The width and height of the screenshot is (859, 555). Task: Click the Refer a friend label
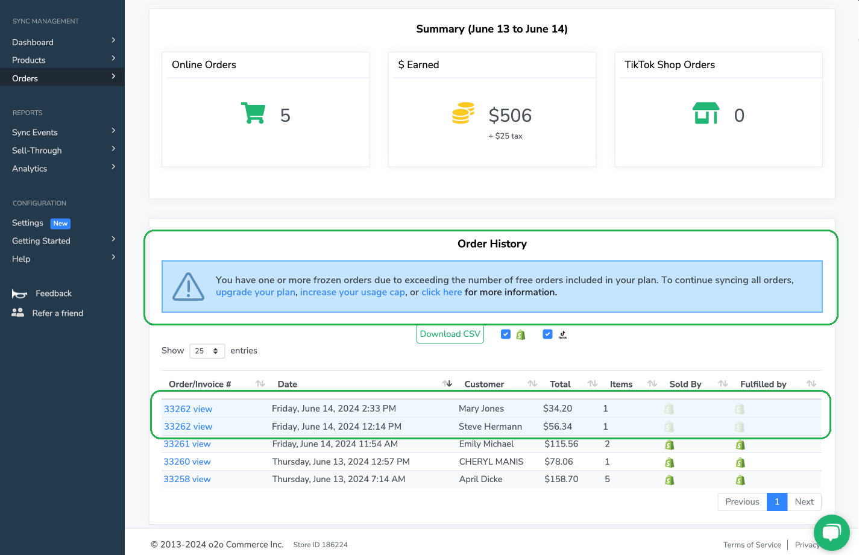point(58,313)
